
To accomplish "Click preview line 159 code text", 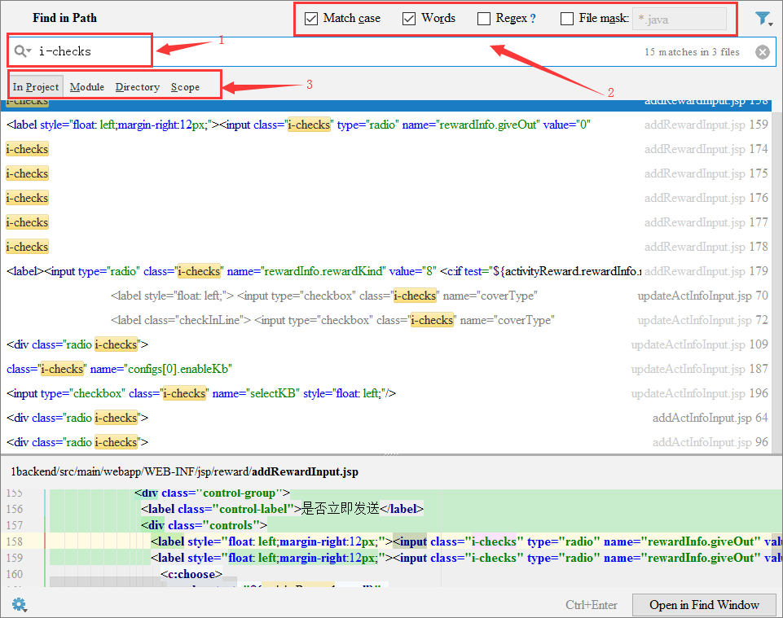I will (x=466, y=558).
